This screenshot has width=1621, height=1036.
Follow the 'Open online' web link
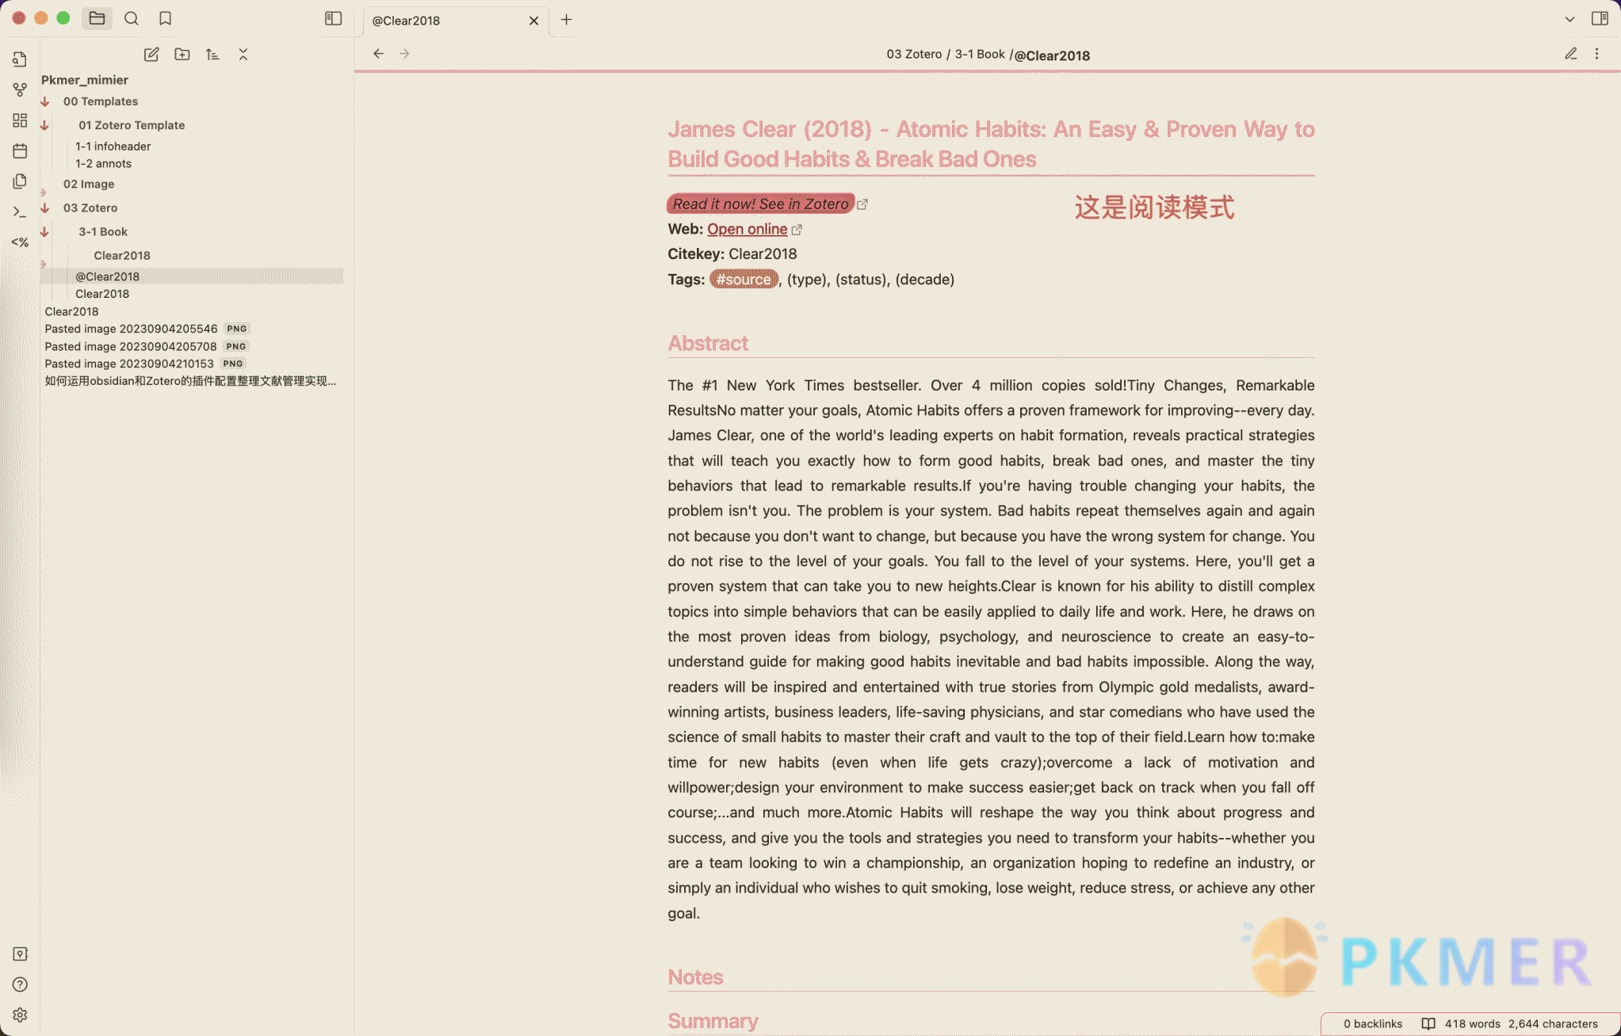click(x=747, y=229)
